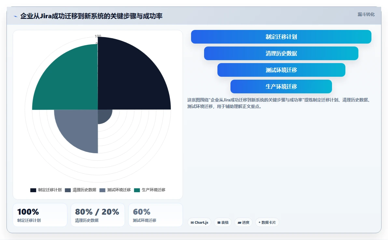The width and height of the screenshot is (388, 240).
Task: Click the 测试环境迁移 legend label
Action: pos(119,190)
